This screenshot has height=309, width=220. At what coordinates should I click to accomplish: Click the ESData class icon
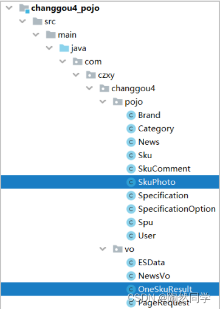click(x=131, y=262)
